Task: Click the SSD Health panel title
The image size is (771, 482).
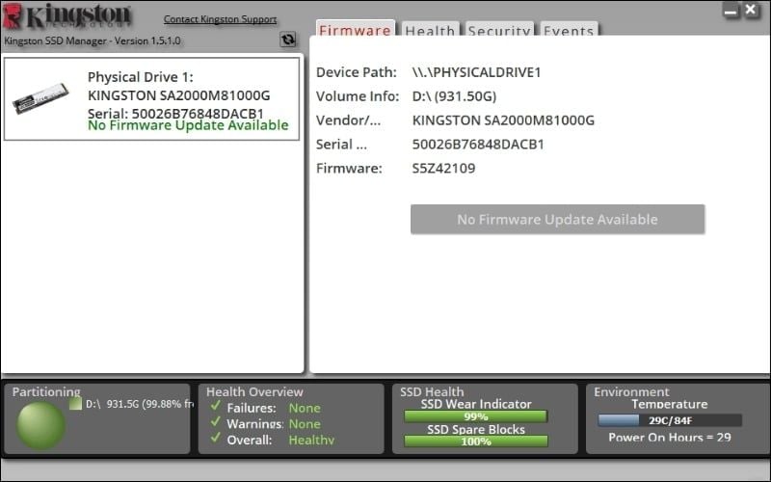Action: coord(432,392)
